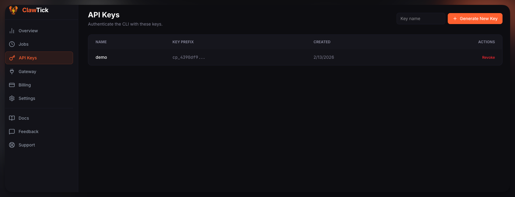Focus the Key name input field
515x197 pixels.
(x=421, y=19)
